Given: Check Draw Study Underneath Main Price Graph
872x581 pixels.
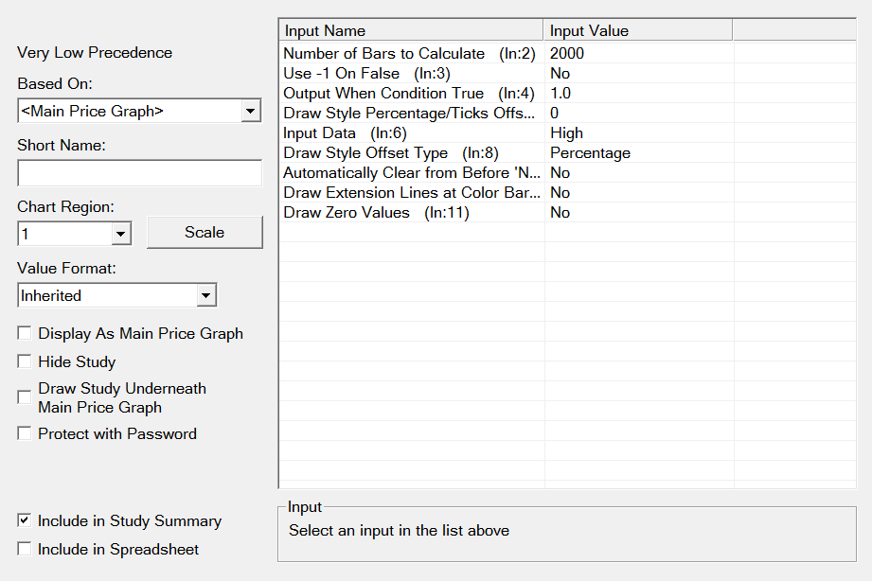Looking at the screenshot, I should coord(25,398).
